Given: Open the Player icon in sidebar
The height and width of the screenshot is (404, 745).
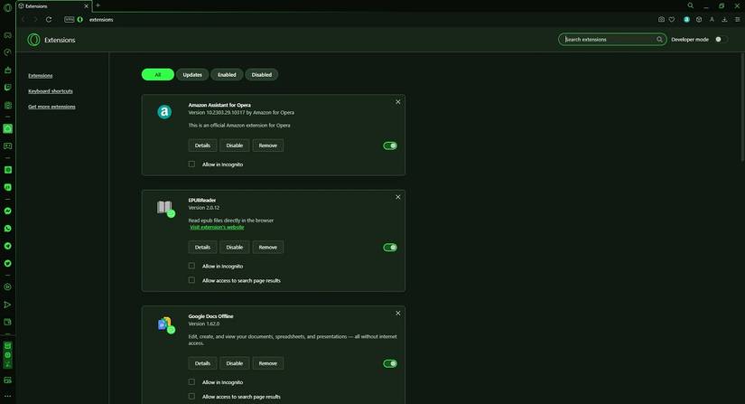Looking at the screenshot, I should pyautogui.click(x=7, y=287).
